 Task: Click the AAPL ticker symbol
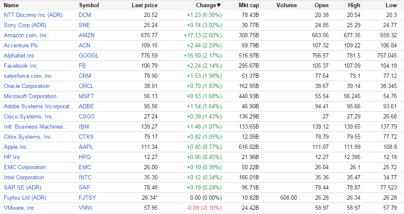86,147
